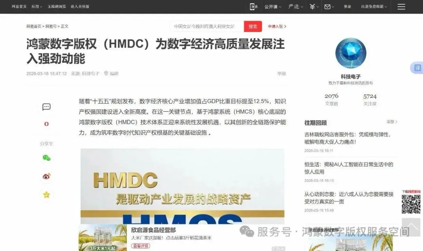The image size is (423, 251).
Task: Click the 科技电子 author name
Action: (x=351, y=77)
